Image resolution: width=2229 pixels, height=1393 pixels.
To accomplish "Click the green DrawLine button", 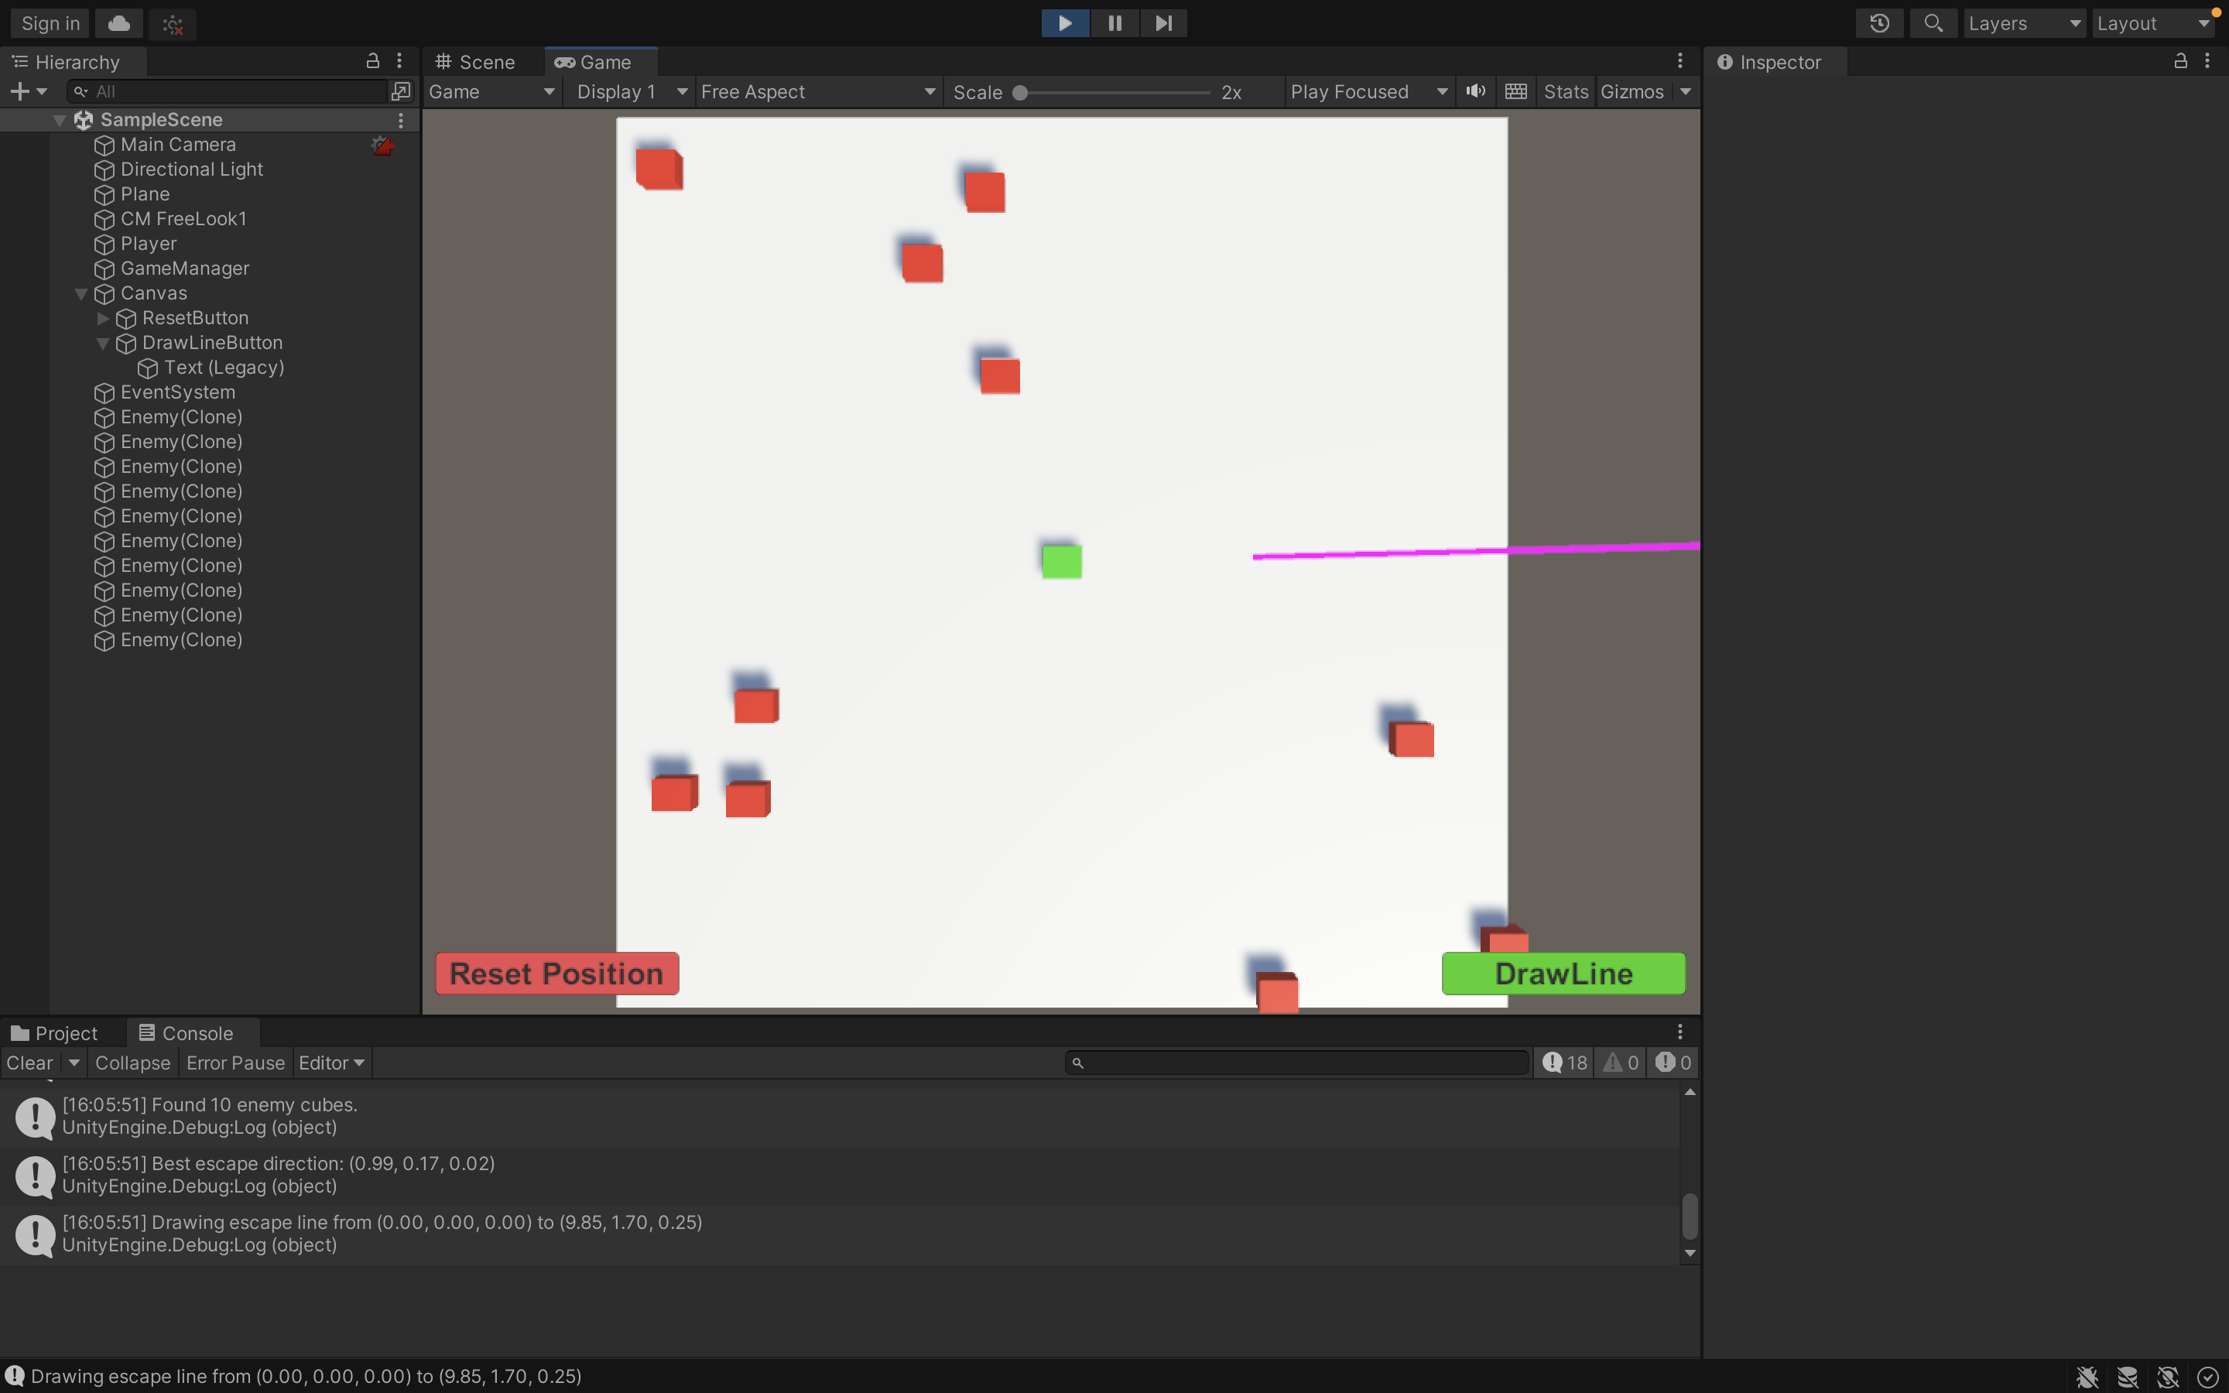I will (1563, 974).
